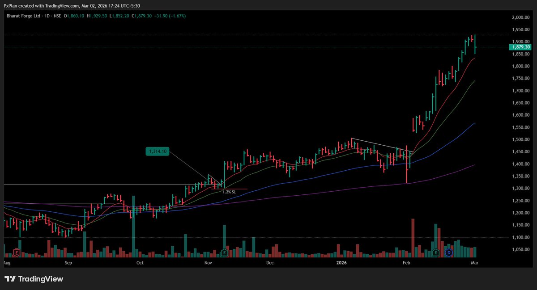Click the tall green volume bar before October
Viewport: 537px width, 290px height.
(133, 227)
